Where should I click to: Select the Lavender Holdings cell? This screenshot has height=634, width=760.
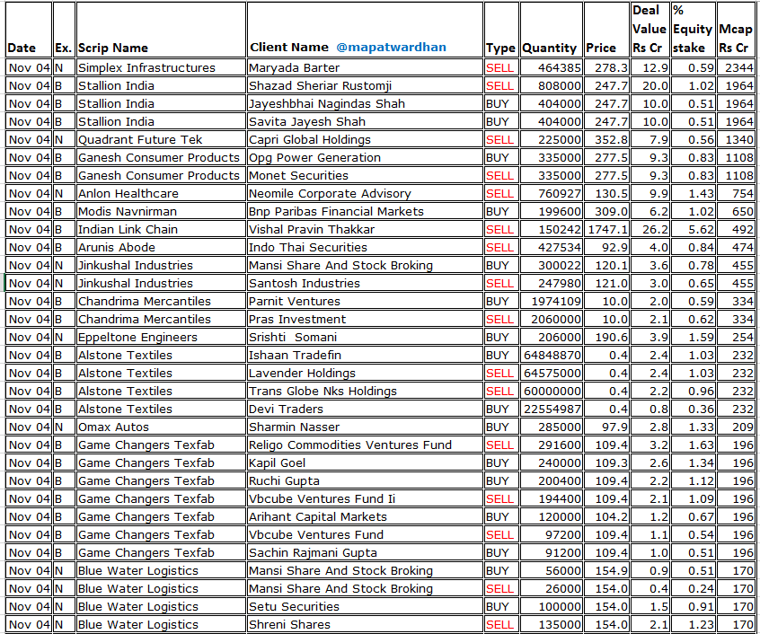click(x=365, y=373)
